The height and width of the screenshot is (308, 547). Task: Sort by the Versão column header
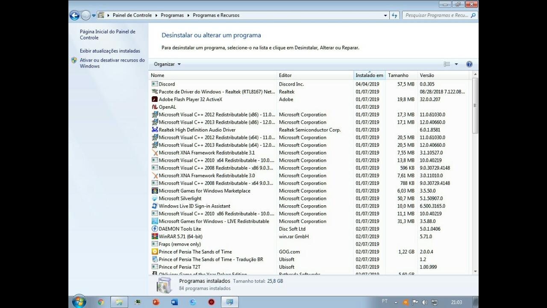[x=443, y=75]
